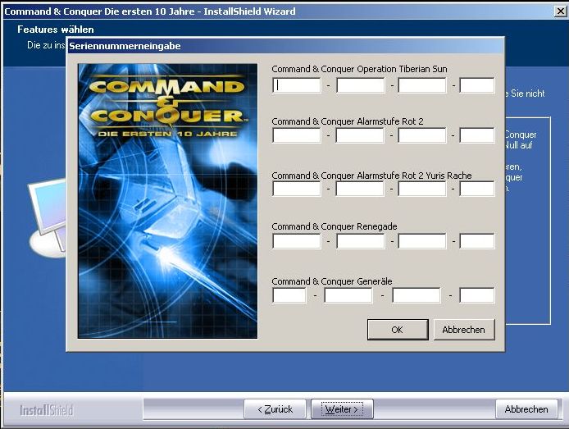Select third field for Yuris Rache
The image size is (569, 429).
(422, 189)
